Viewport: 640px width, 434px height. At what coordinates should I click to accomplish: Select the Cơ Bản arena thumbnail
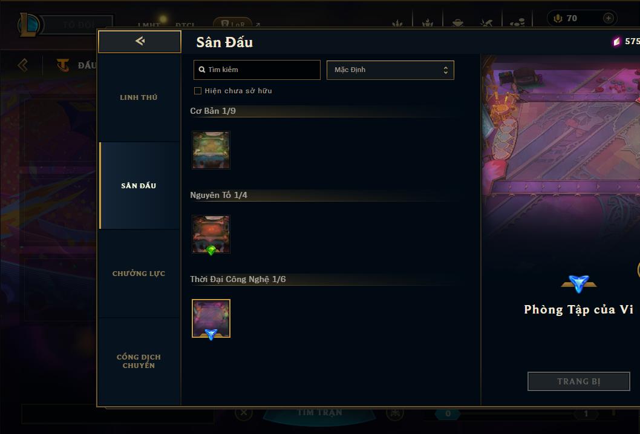pos(211,150)
